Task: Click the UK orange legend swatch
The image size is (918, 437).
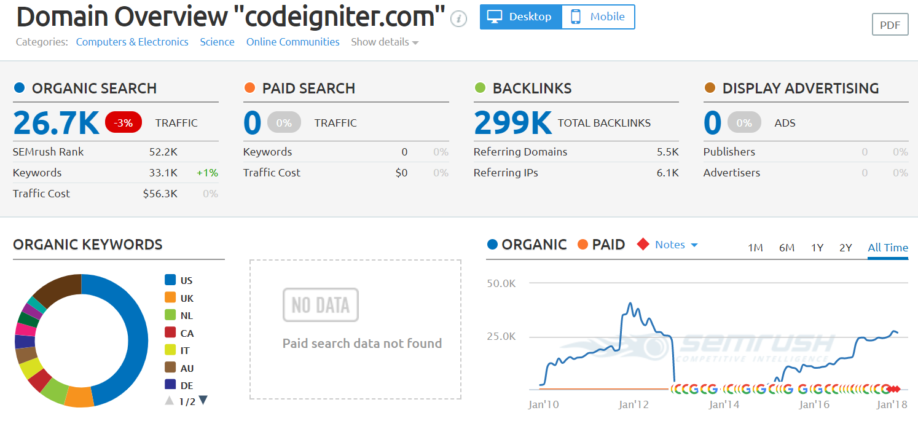Action: (x=170, y=297)
